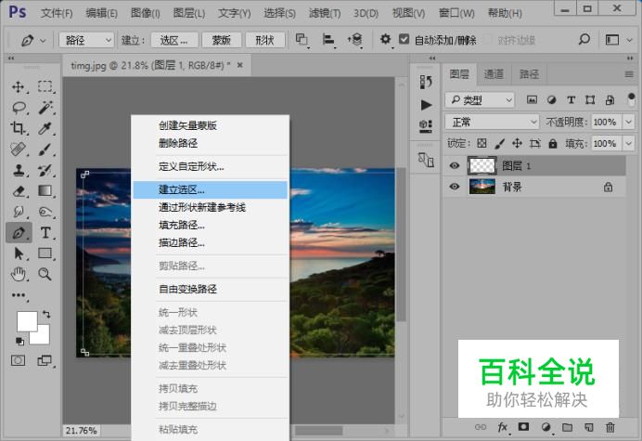Select the Eraser tool
This screenshot has height=441, width=642.
(19, 190)
